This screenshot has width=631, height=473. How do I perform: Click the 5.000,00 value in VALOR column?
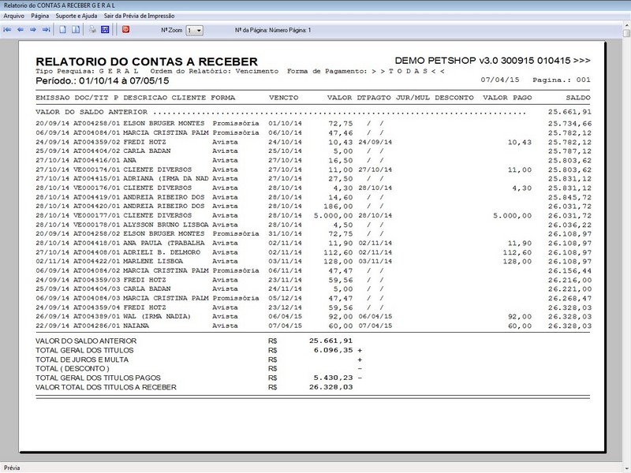pyautogui.click(x=333, y=215)
